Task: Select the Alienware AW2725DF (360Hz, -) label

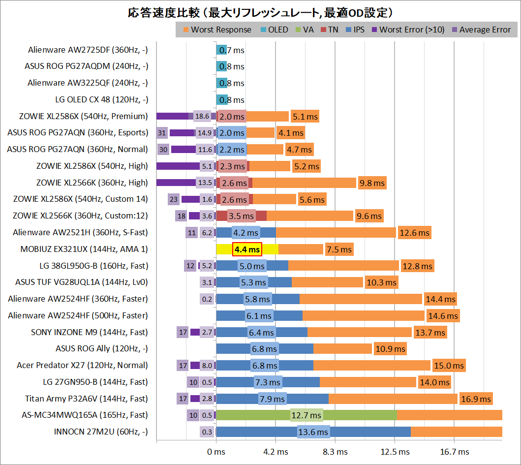Action: [x=88, y=50]
